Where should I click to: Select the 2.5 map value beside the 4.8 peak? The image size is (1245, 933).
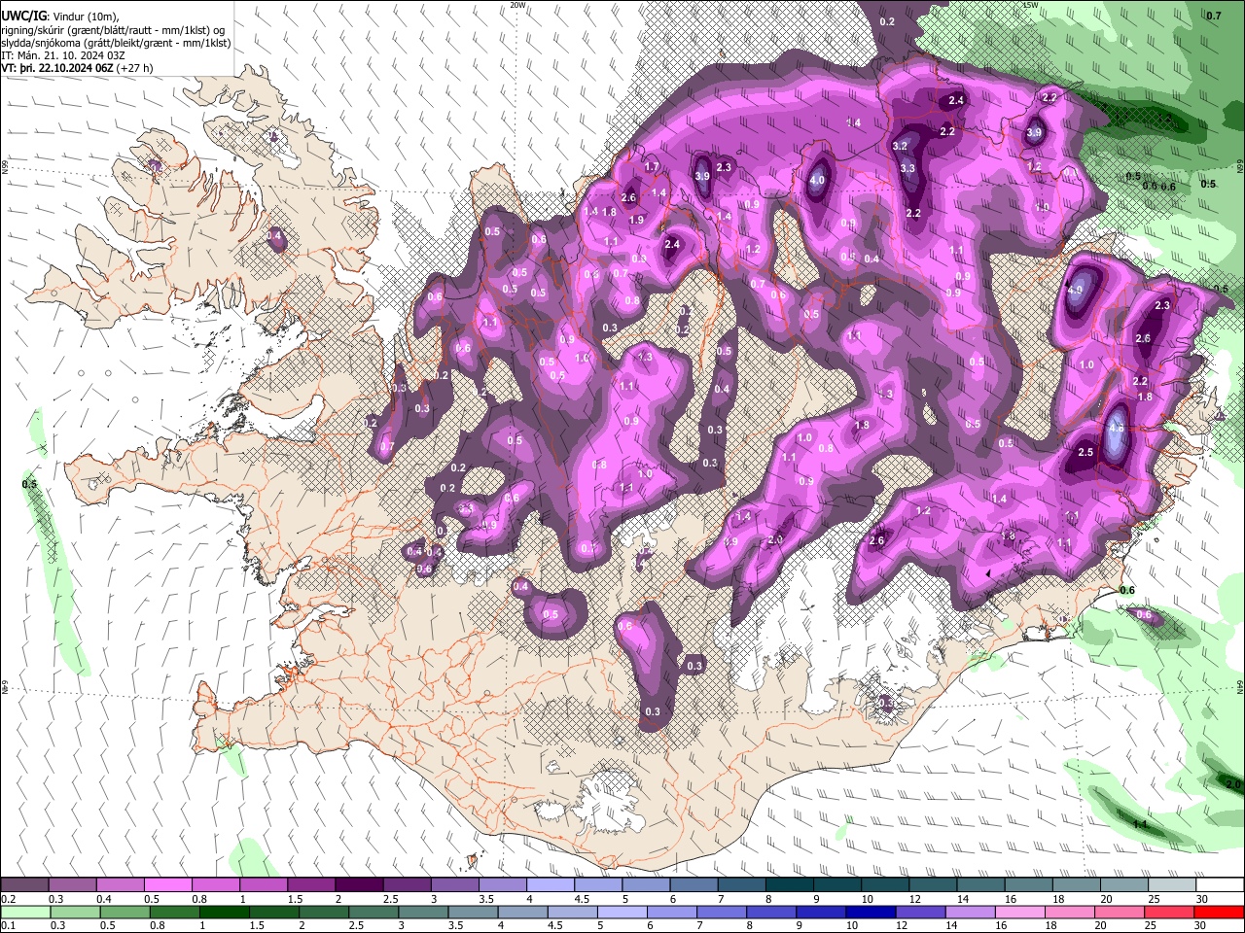1085,452
